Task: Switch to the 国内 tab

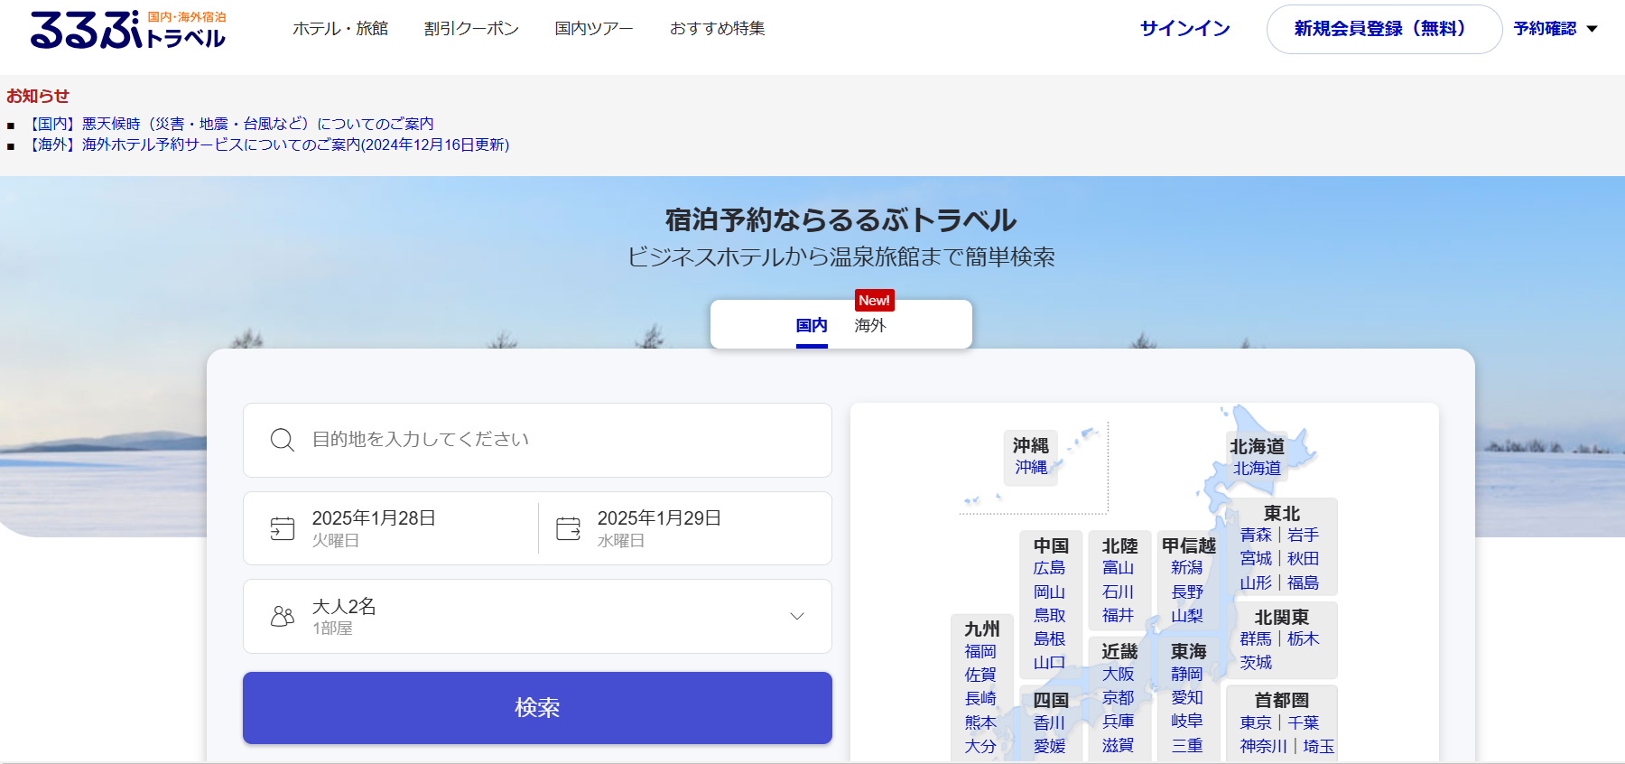Action: point(812,325)
